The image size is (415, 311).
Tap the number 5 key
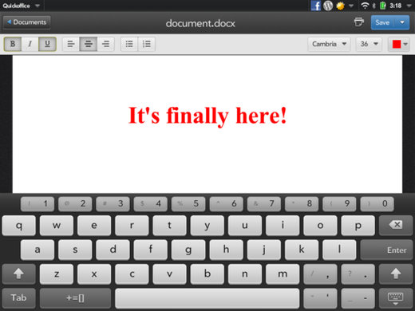click(188, 204)
